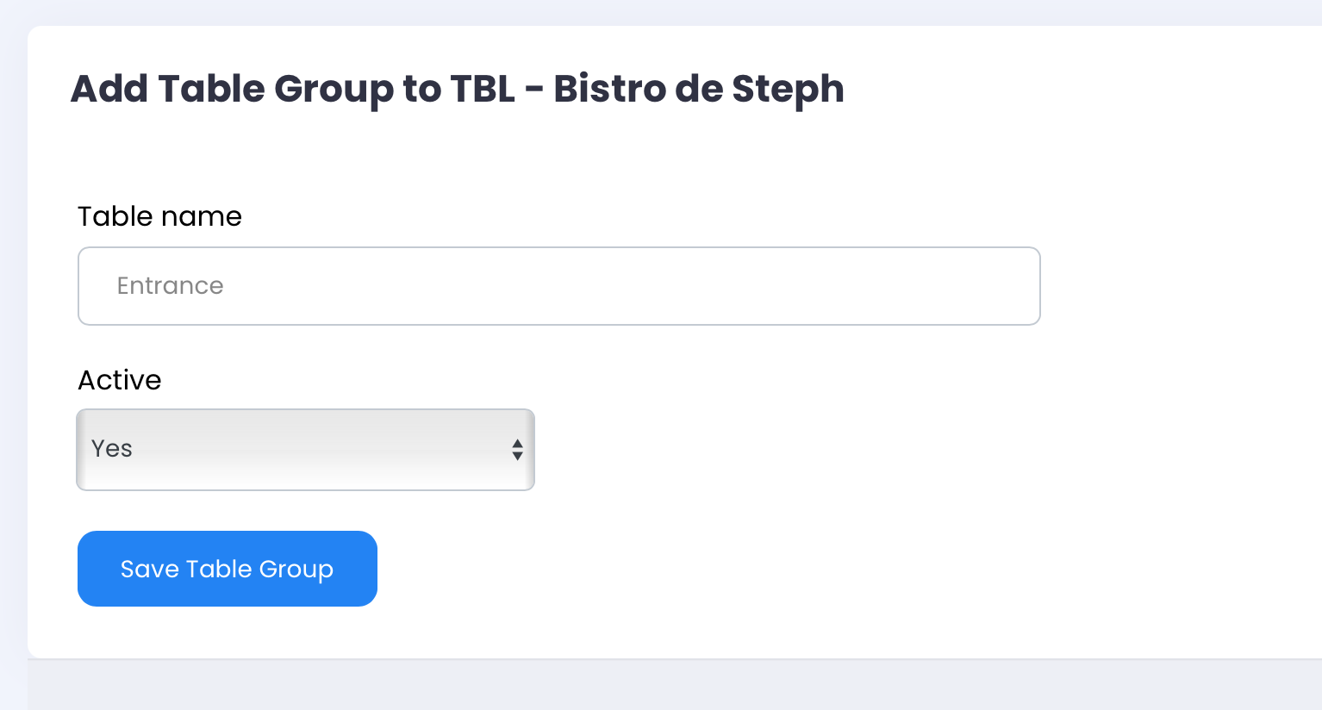Click the up-down arrows on Active select
The image size is (1322, 710).
517,450
